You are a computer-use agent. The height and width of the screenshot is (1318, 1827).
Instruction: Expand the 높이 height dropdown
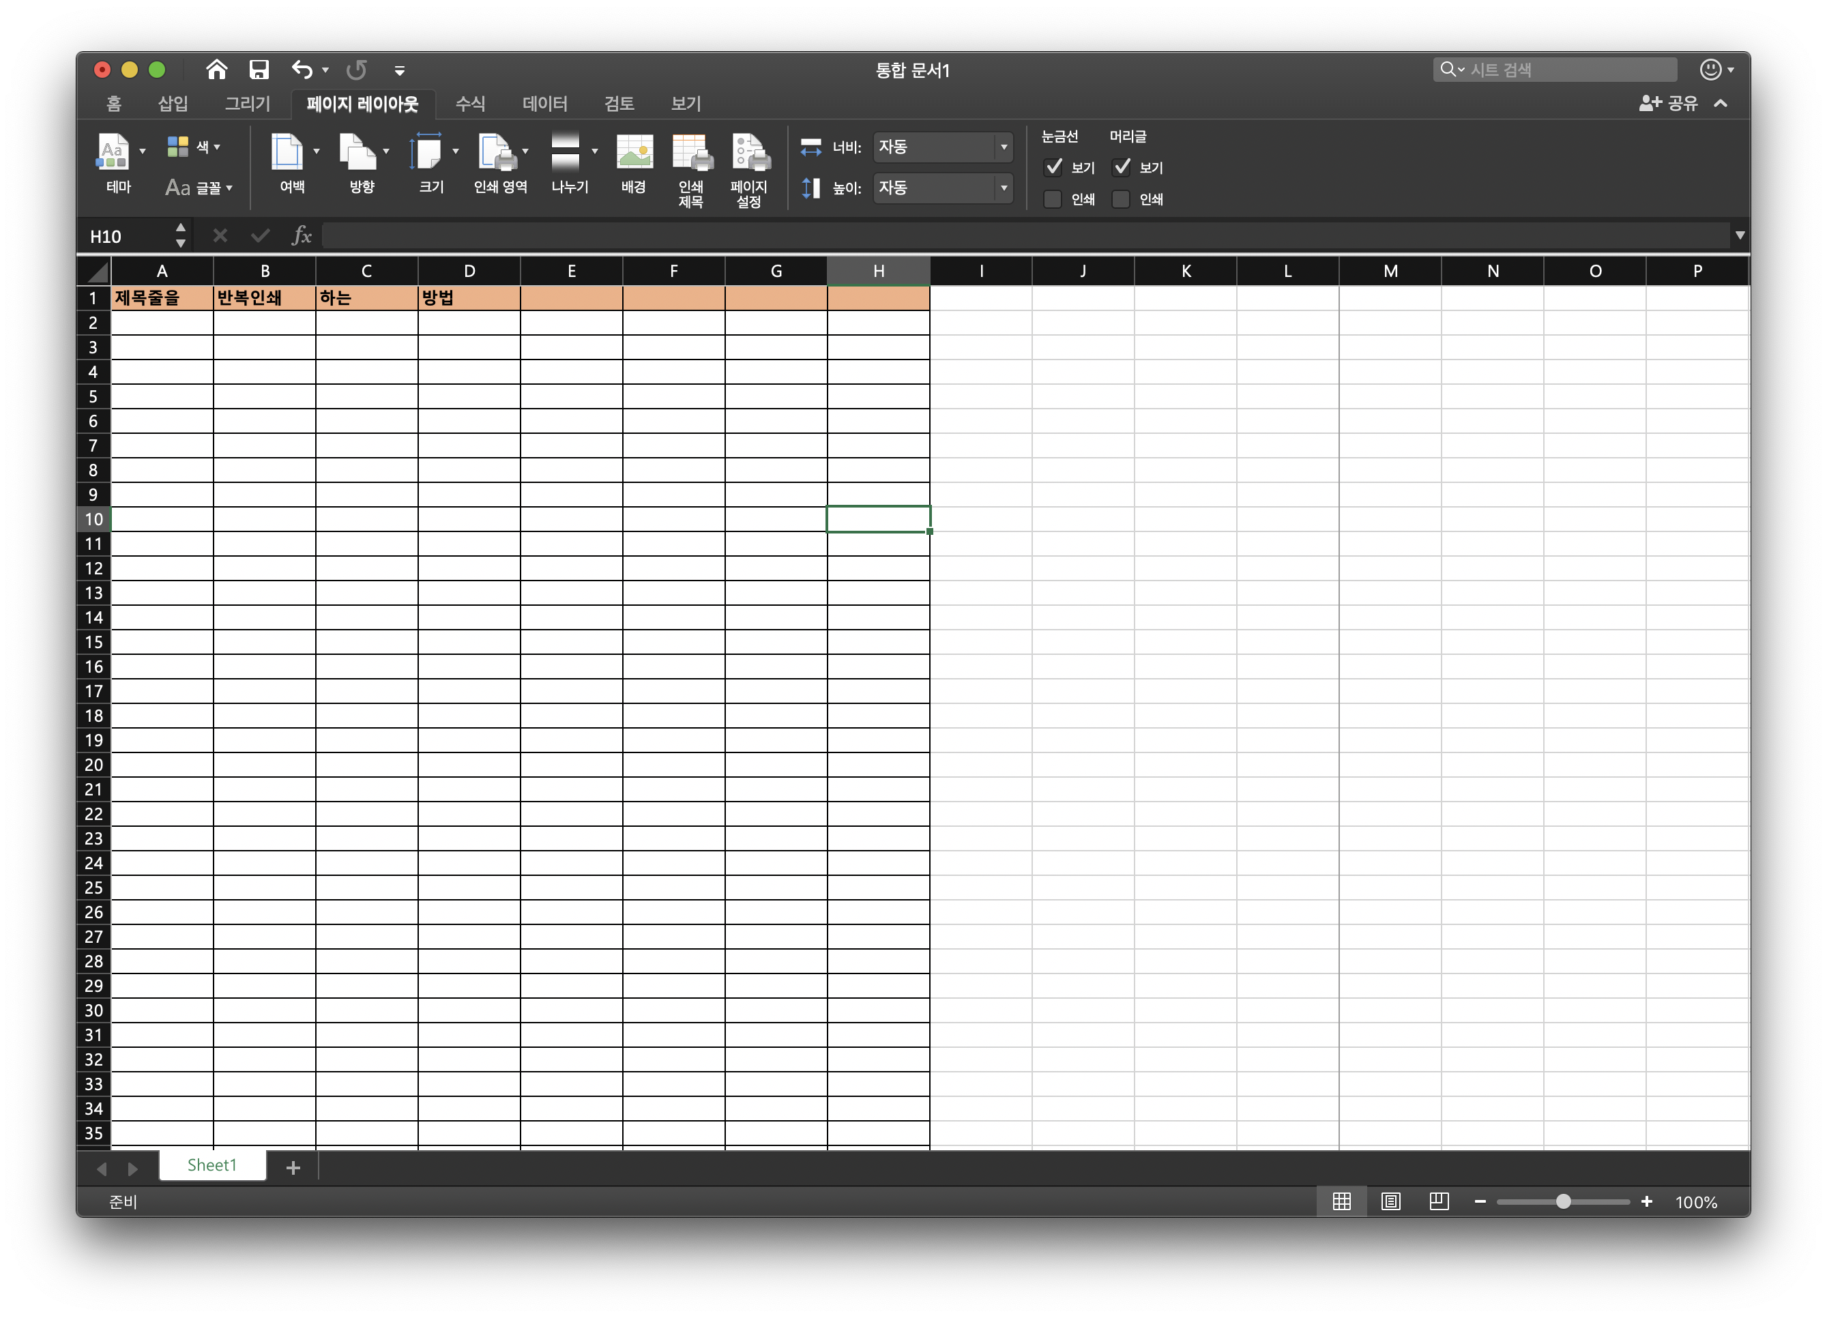[x=1004, y=188]
